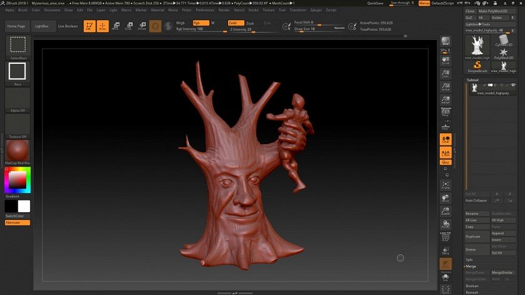Click the Zoom canvas icon
This screenshot has height=295, width=525.
(x=445, y=74)
